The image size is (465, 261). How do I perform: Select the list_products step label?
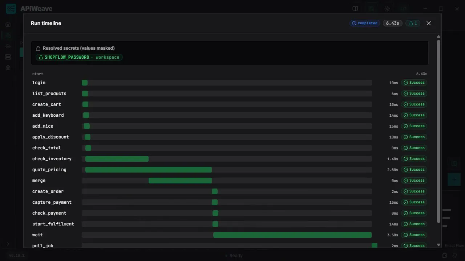pyautogui.click(x=49, y=94)
